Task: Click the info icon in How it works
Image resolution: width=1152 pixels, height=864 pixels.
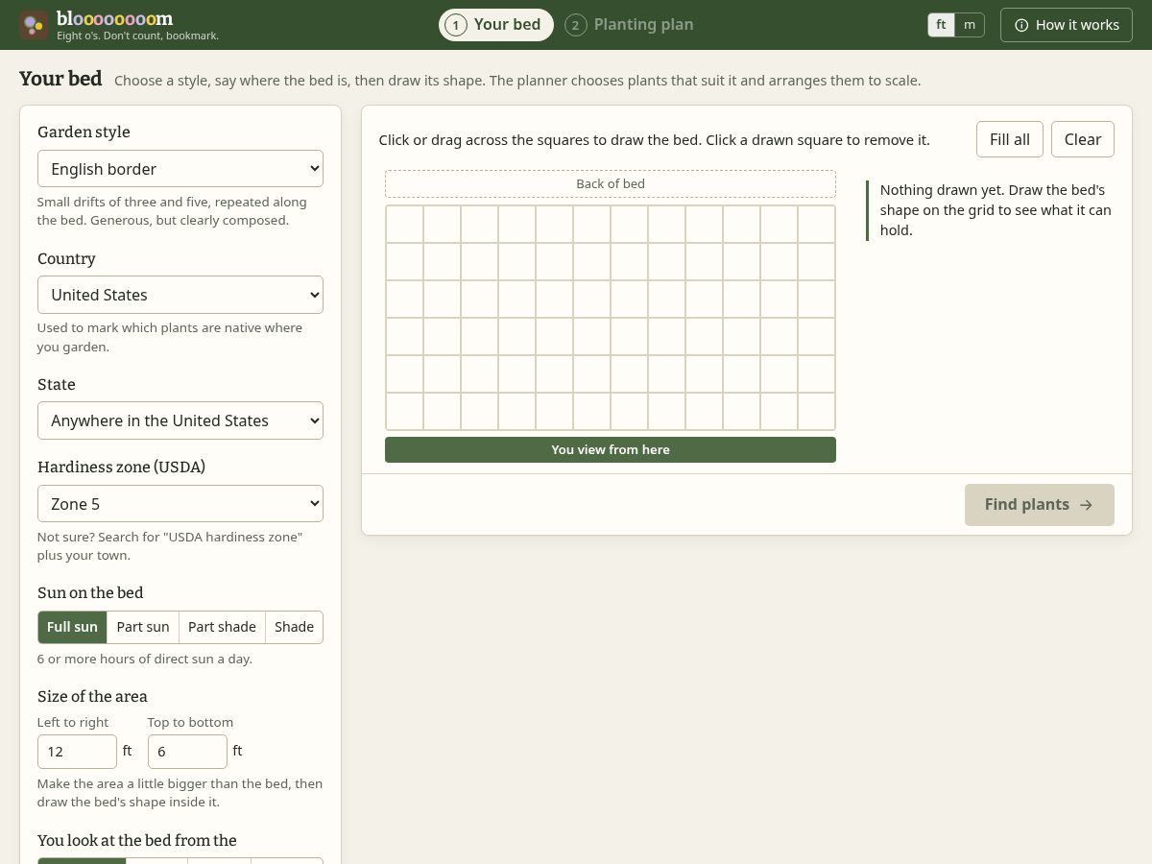Action: coord(1021,25)
